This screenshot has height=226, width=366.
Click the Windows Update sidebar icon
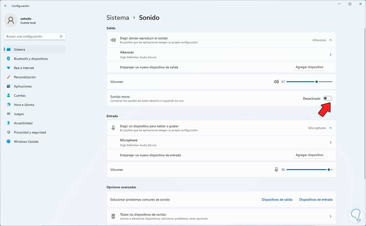[9, 141]
